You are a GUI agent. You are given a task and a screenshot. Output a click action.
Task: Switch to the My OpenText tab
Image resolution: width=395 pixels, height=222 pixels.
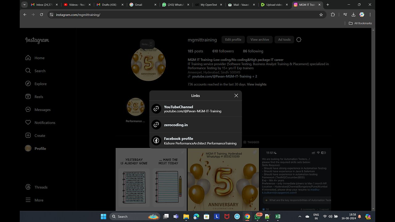[209, 5]
